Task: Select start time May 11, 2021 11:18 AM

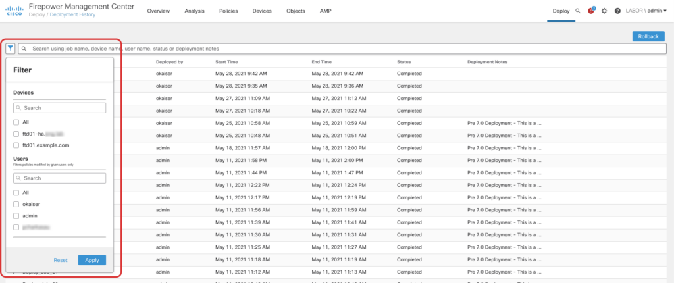Action: click(242, 259)
